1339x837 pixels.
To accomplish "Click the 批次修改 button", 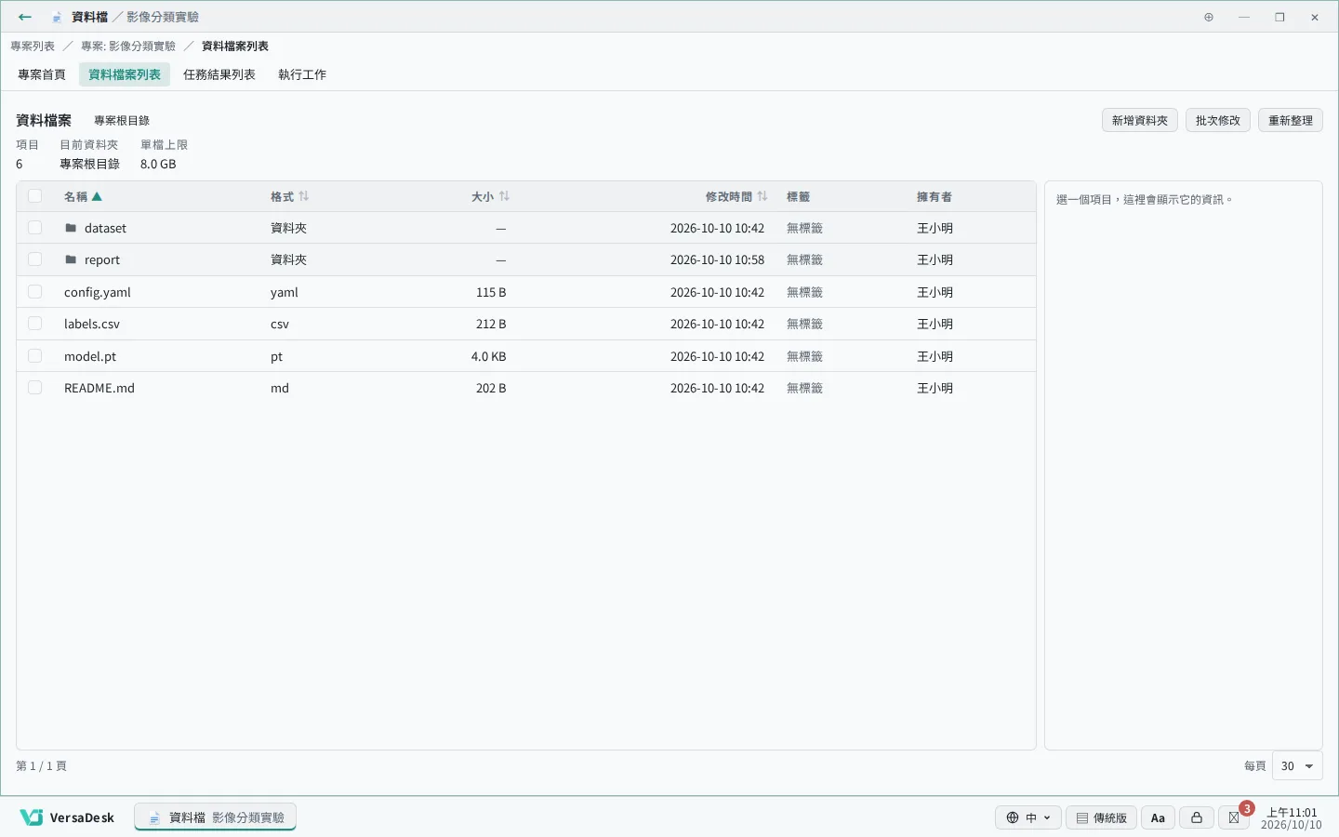I will click(1218, 120).
